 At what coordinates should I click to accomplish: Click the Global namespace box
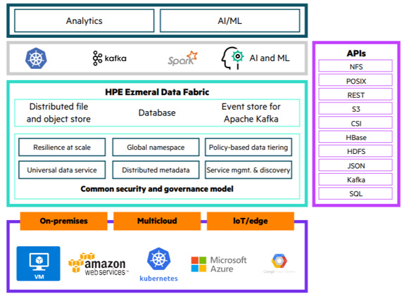point(156,147)
